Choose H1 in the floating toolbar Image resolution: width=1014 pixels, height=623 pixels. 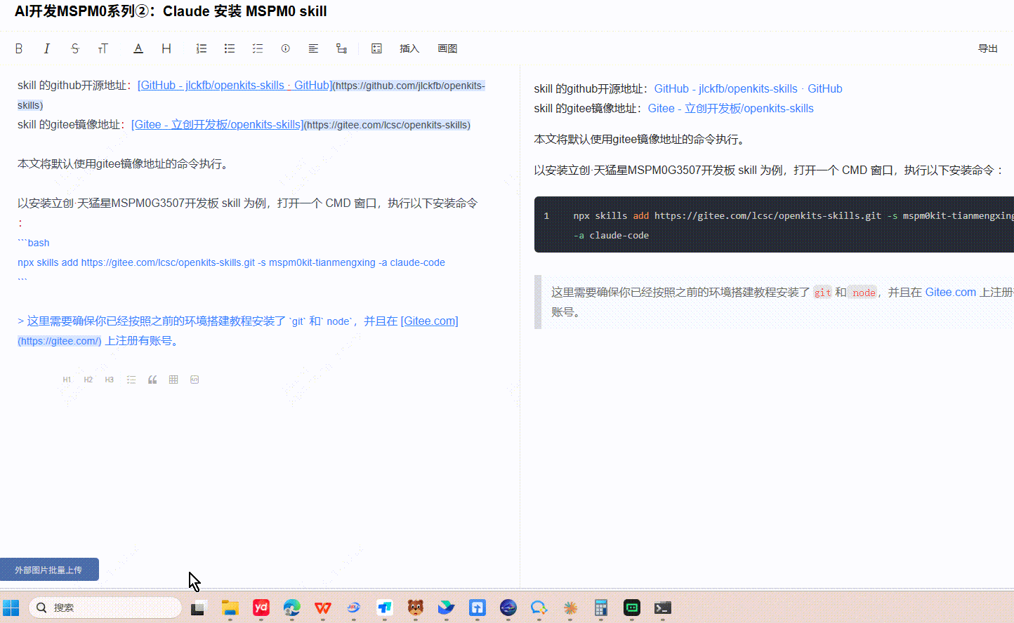tap(67, 380)
